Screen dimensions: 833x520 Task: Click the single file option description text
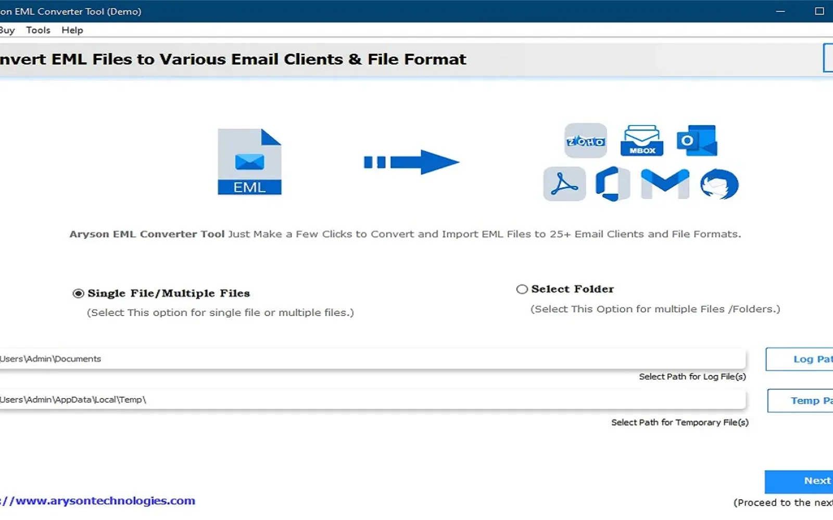point(220,313)
